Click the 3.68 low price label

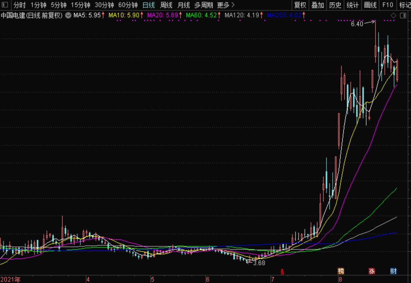(x=259, y=263)
